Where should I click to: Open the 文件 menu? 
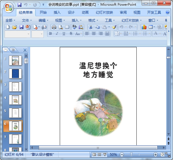coord(27,20)
